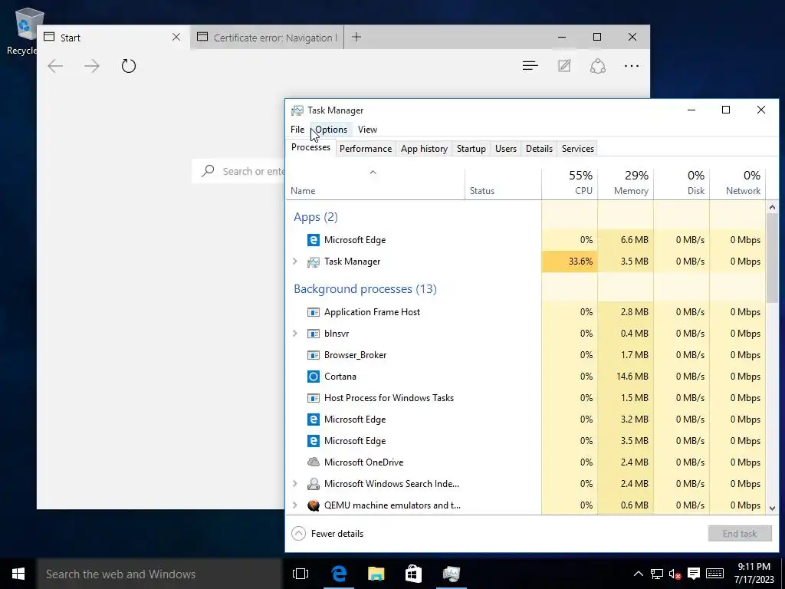
Task: Open the Hub icon in Edge
Action: pos(530,66)
